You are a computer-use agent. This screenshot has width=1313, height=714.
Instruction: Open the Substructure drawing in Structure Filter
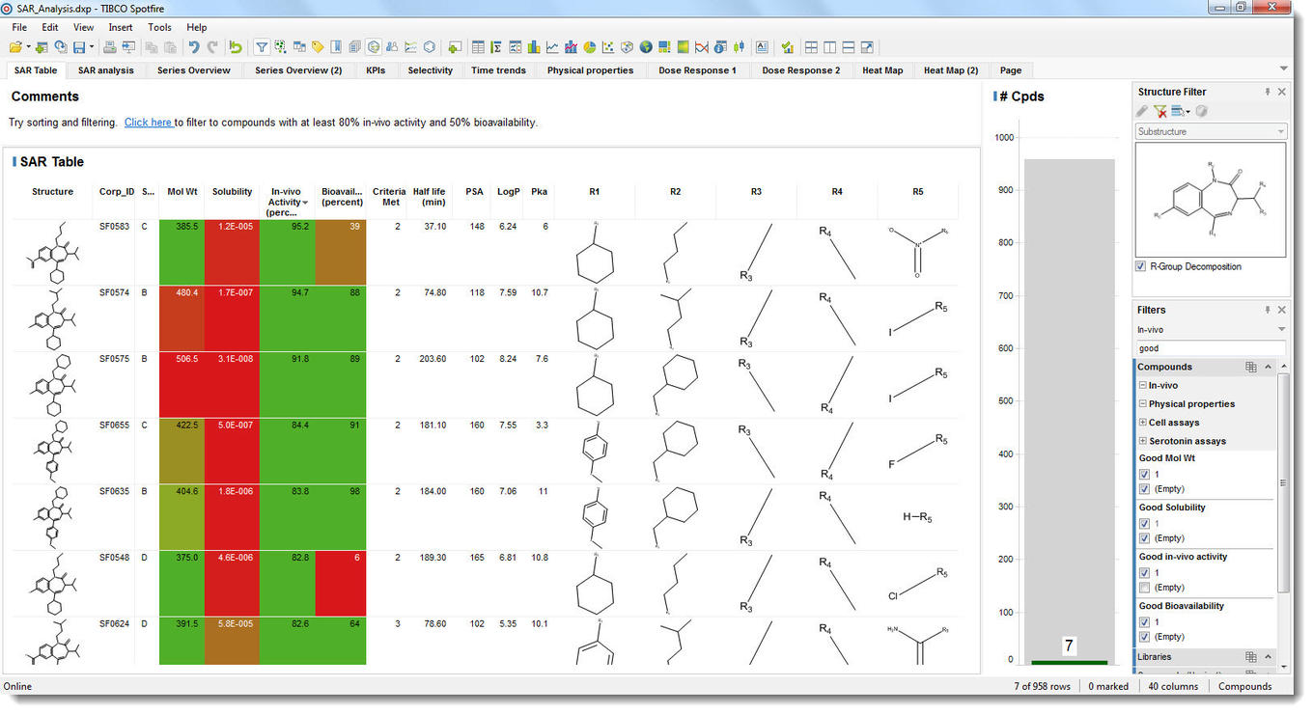click(x=1211, y=200)
